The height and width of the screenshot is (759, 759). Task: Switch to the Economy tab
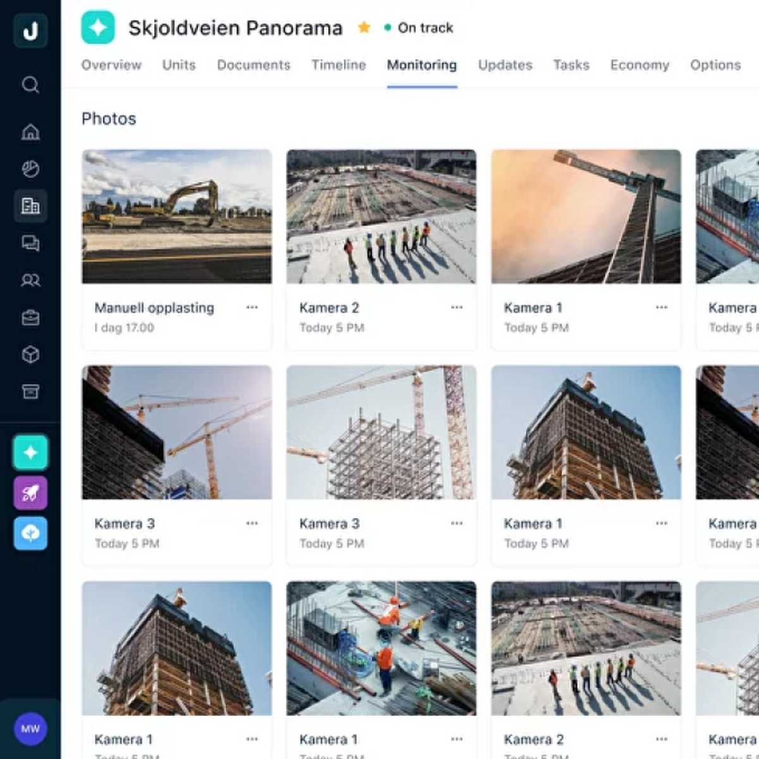(x=639, y=65)
